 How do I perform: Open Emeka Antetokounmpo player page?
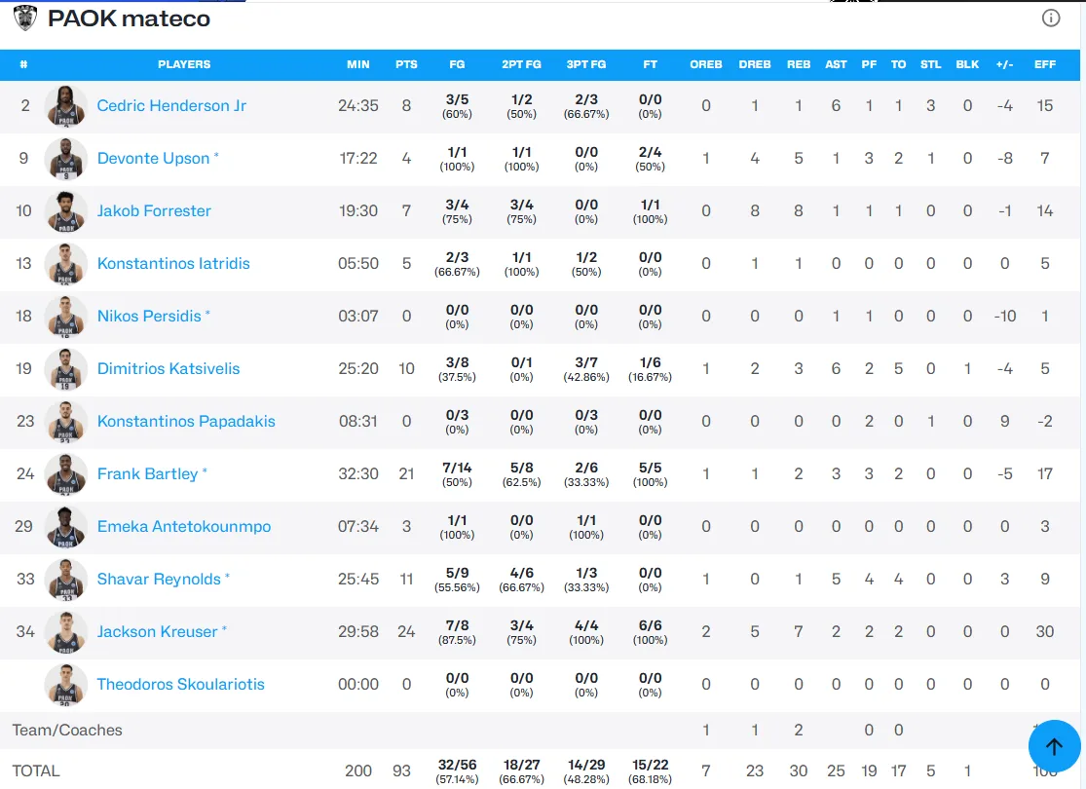183,526
